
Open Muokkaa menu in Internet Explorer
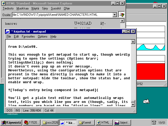click(x=23, y=8)
